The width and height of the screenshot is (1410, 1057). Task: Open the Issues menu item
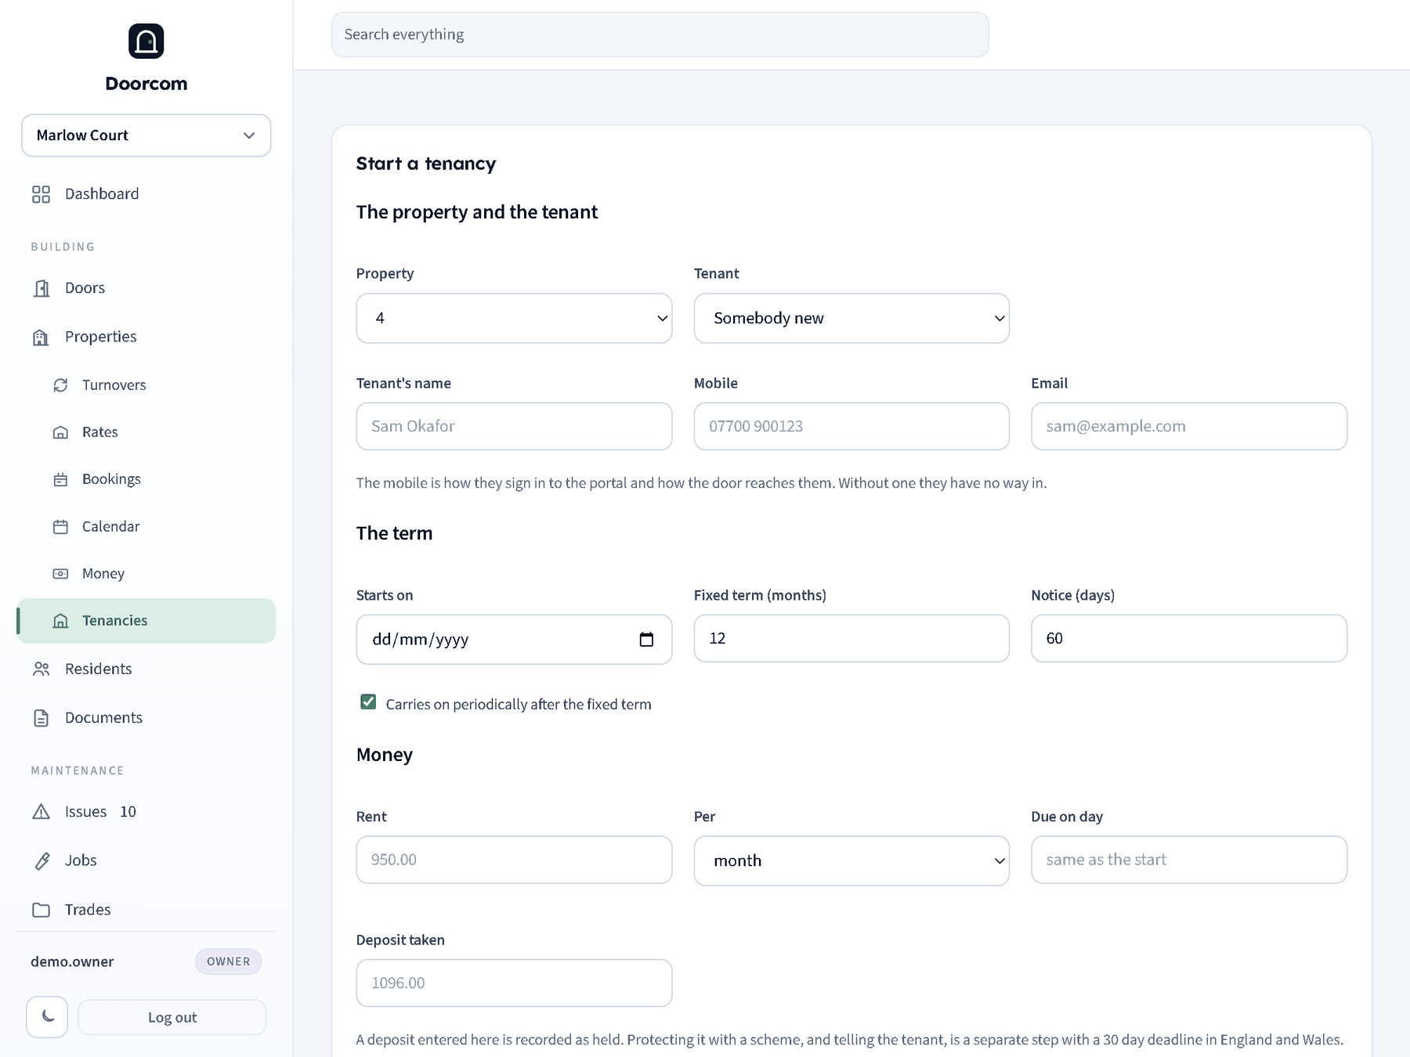pos(146,812)
